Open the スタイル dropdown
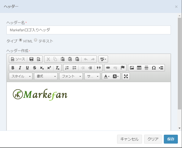 [x=21, y=76]
